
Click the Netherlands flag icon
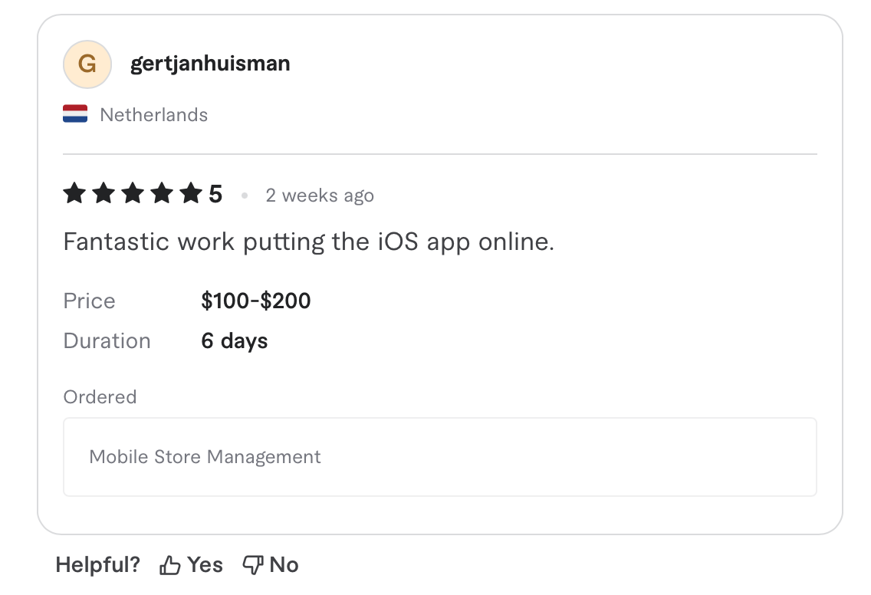point(76,113)
